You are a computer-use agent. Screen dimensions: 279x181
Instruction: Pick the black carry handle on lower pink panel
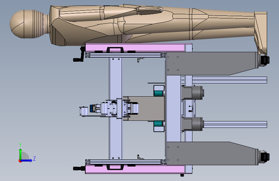click(115, 167)
